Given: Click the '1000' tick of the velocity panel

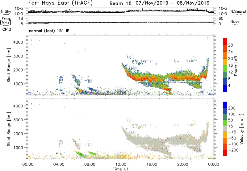Looking at the screenshot, I should 18,148.
